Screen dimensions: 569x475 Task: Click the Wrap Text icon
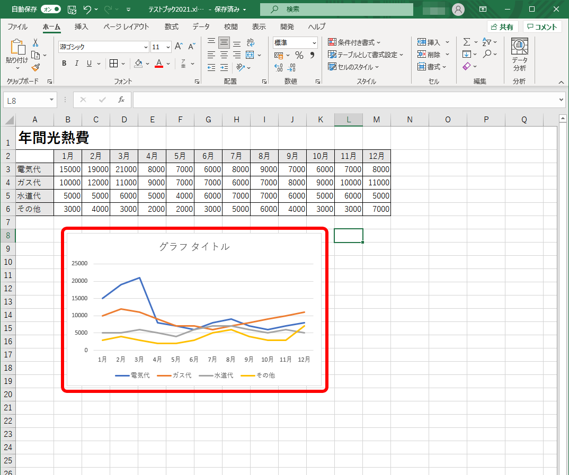pyautogui.click(x=251, y=43)
